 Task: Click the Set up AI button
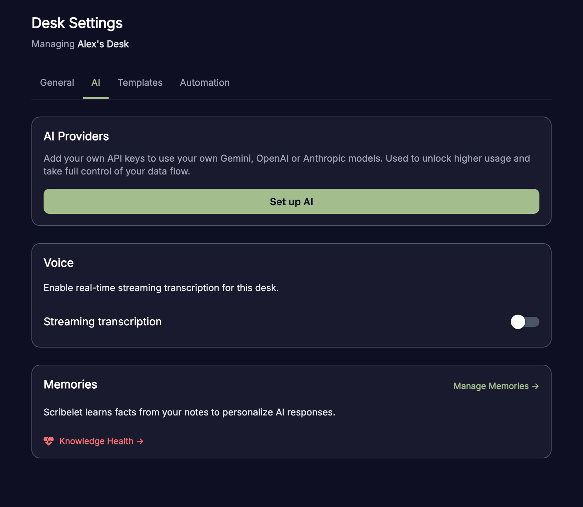(291, 201)
